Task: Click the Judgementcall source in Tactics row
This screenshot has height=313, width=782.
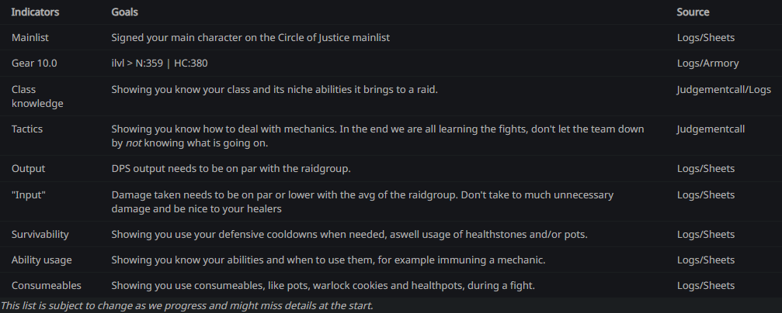Action: 711,129
